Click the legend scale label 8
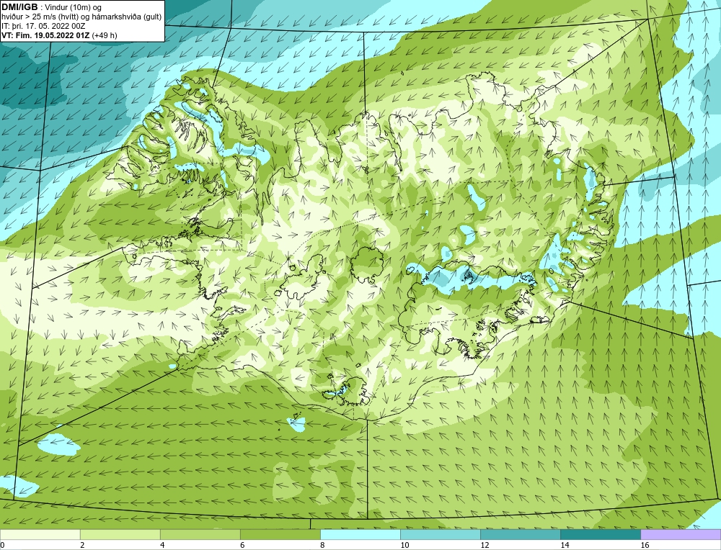This screenshot has height=550, width=721. (322, 545)
